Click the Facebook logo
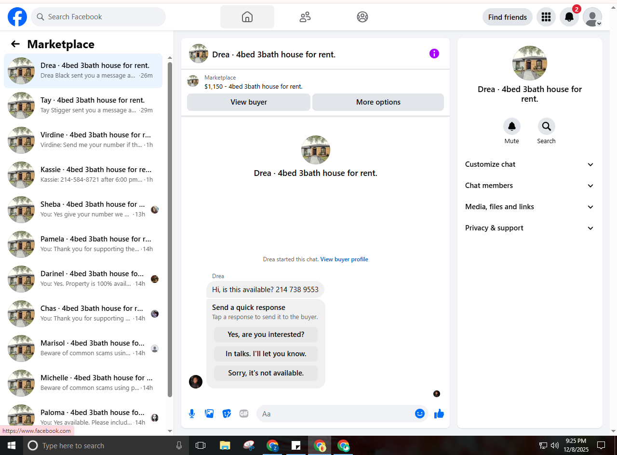 [17, 17]
